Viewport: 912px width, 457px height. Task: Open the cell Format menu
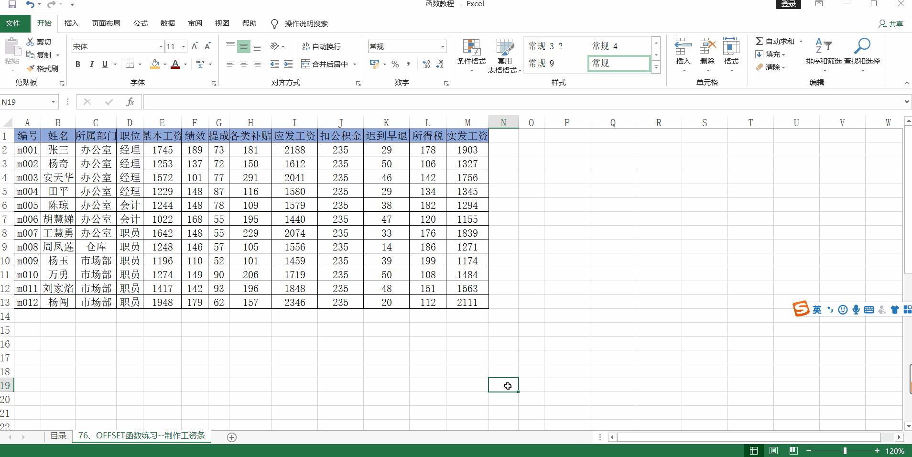pos(731,55)
